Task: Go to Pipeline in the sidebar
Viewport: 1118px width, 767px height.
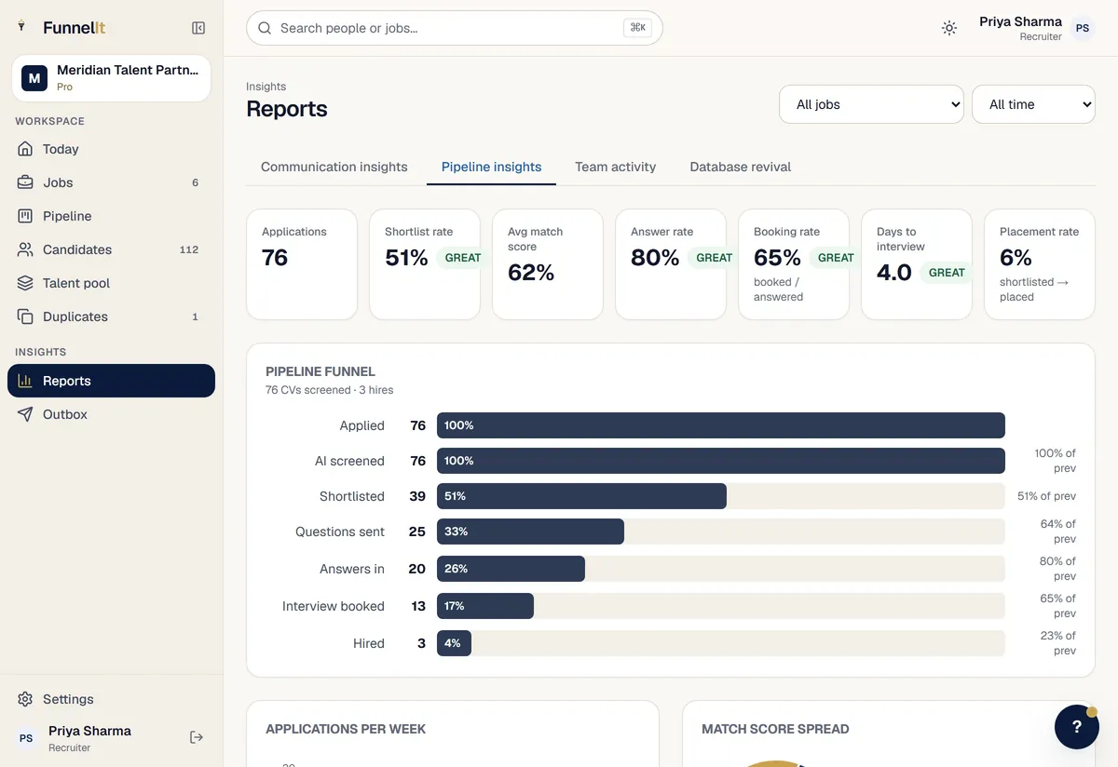Action: coord(111,216)
